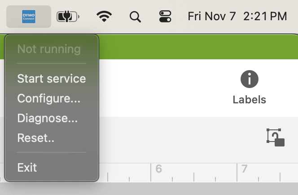This screenshot has height=195, width=298.
Task: Click the DYMO Connect menu bar icon
Action: pos(29,17)
